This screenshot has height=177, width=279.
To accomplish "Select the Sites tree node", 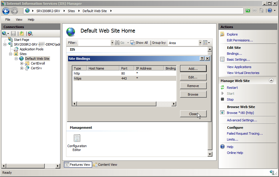I will 23,54.
